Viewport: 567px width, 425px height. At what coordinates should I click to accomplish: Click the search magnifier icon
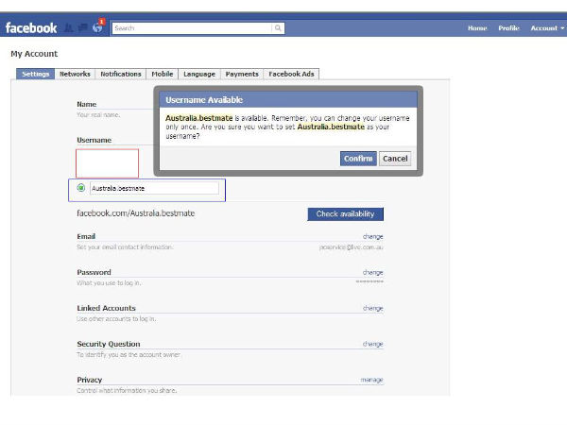[278, 28]
